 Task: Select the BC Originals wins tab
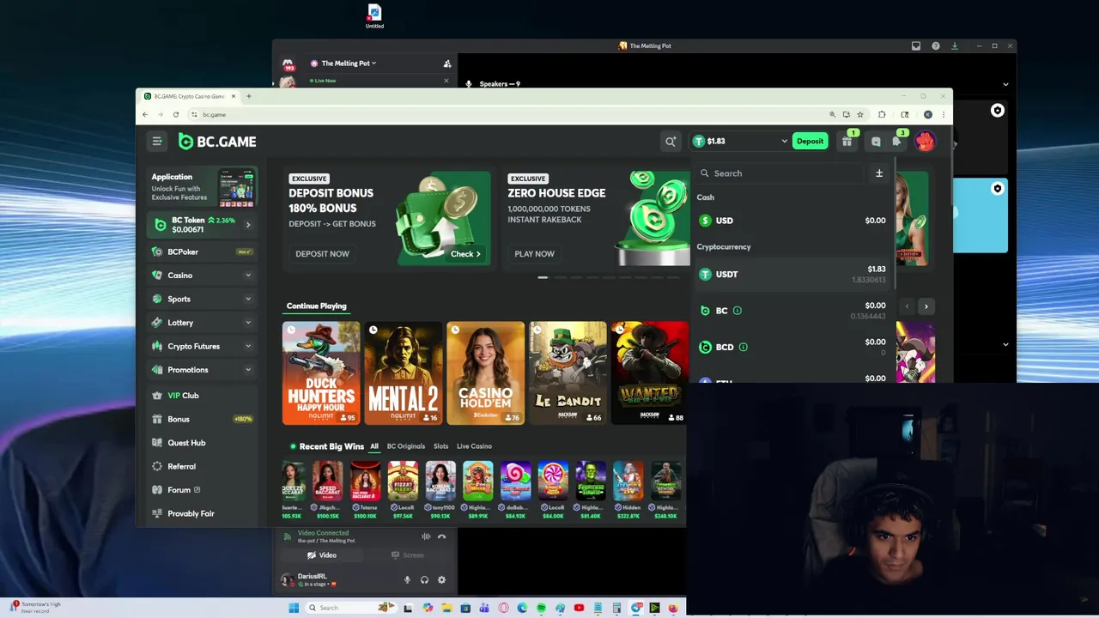click(x=406, y=446)
